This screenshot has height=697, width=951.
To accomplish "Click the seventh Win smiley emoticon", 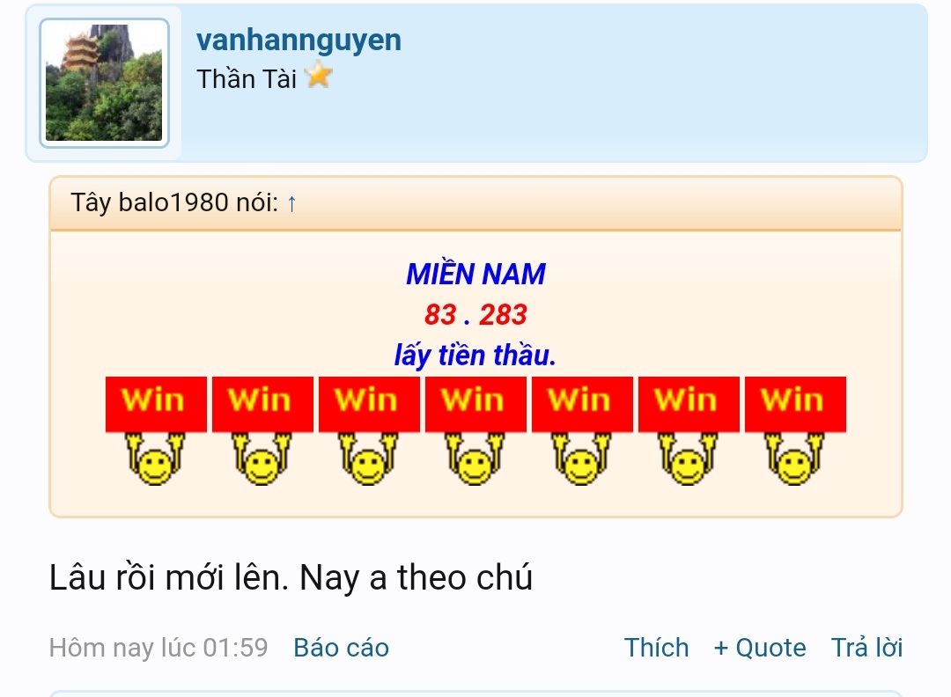I will [x=796, y=431].
